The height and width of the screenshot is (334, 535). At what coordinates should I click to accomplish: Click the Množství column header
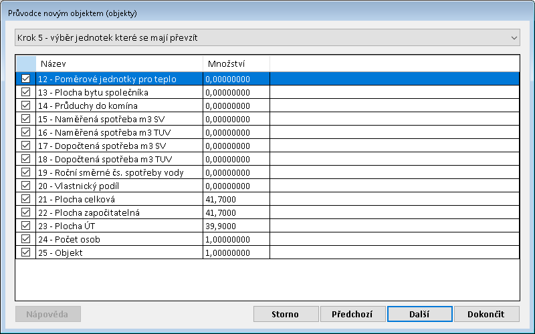click(236, 63)
